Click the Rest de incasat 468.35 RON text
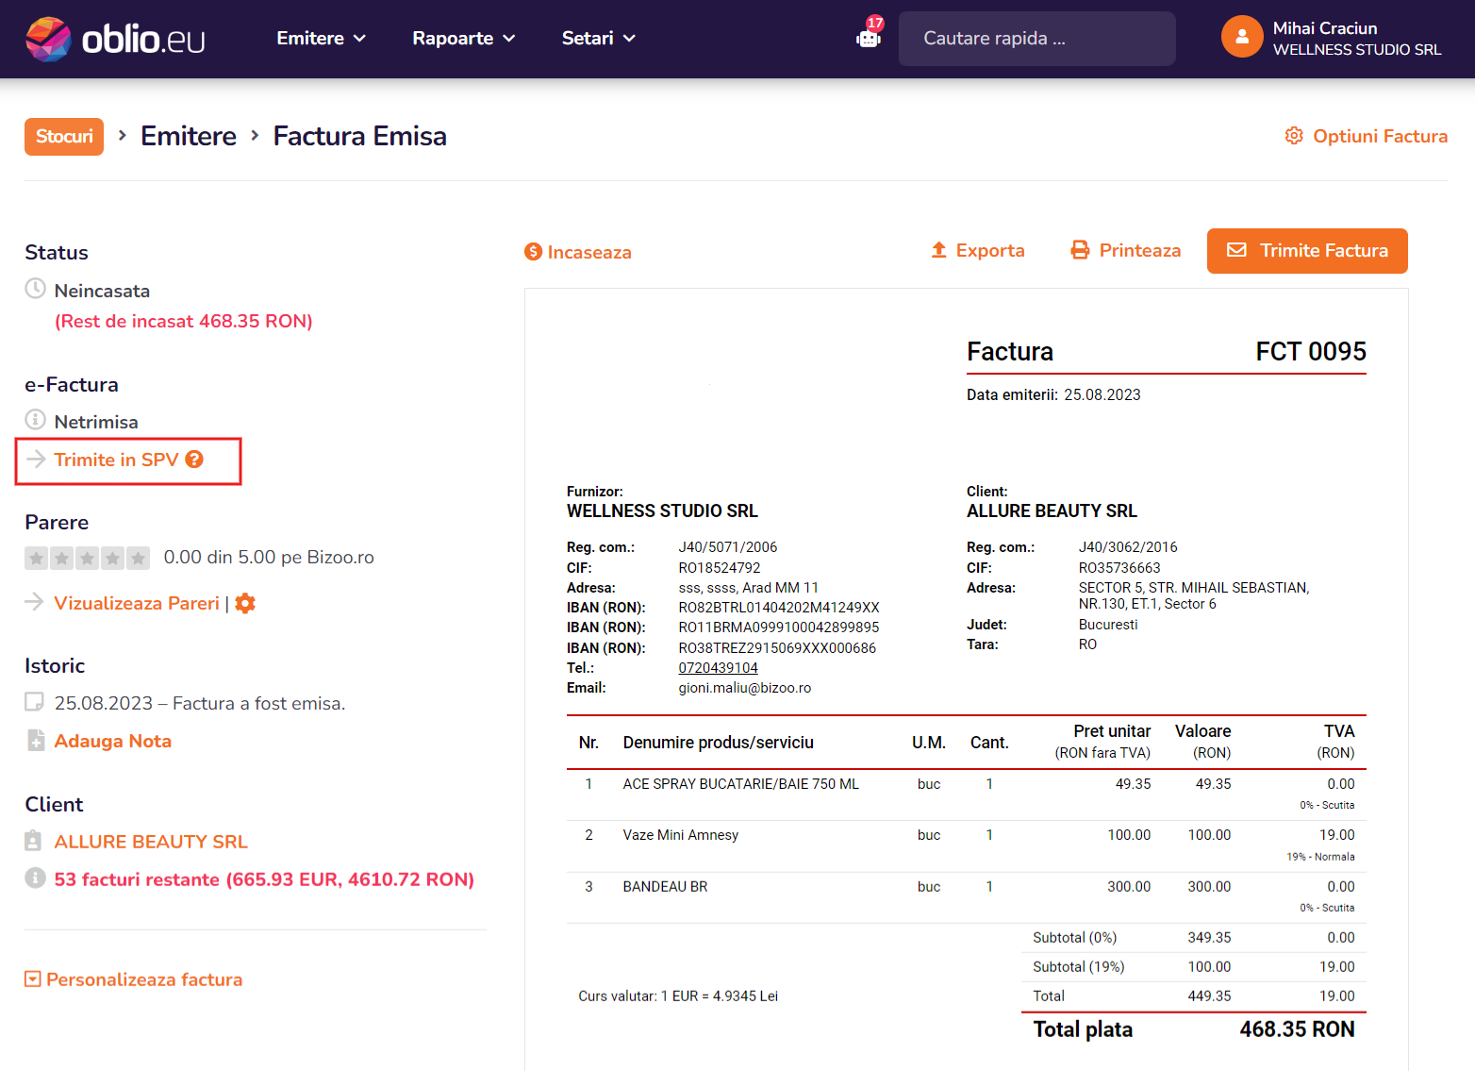The image size is (1475, 1071). (x=184, y=321)
